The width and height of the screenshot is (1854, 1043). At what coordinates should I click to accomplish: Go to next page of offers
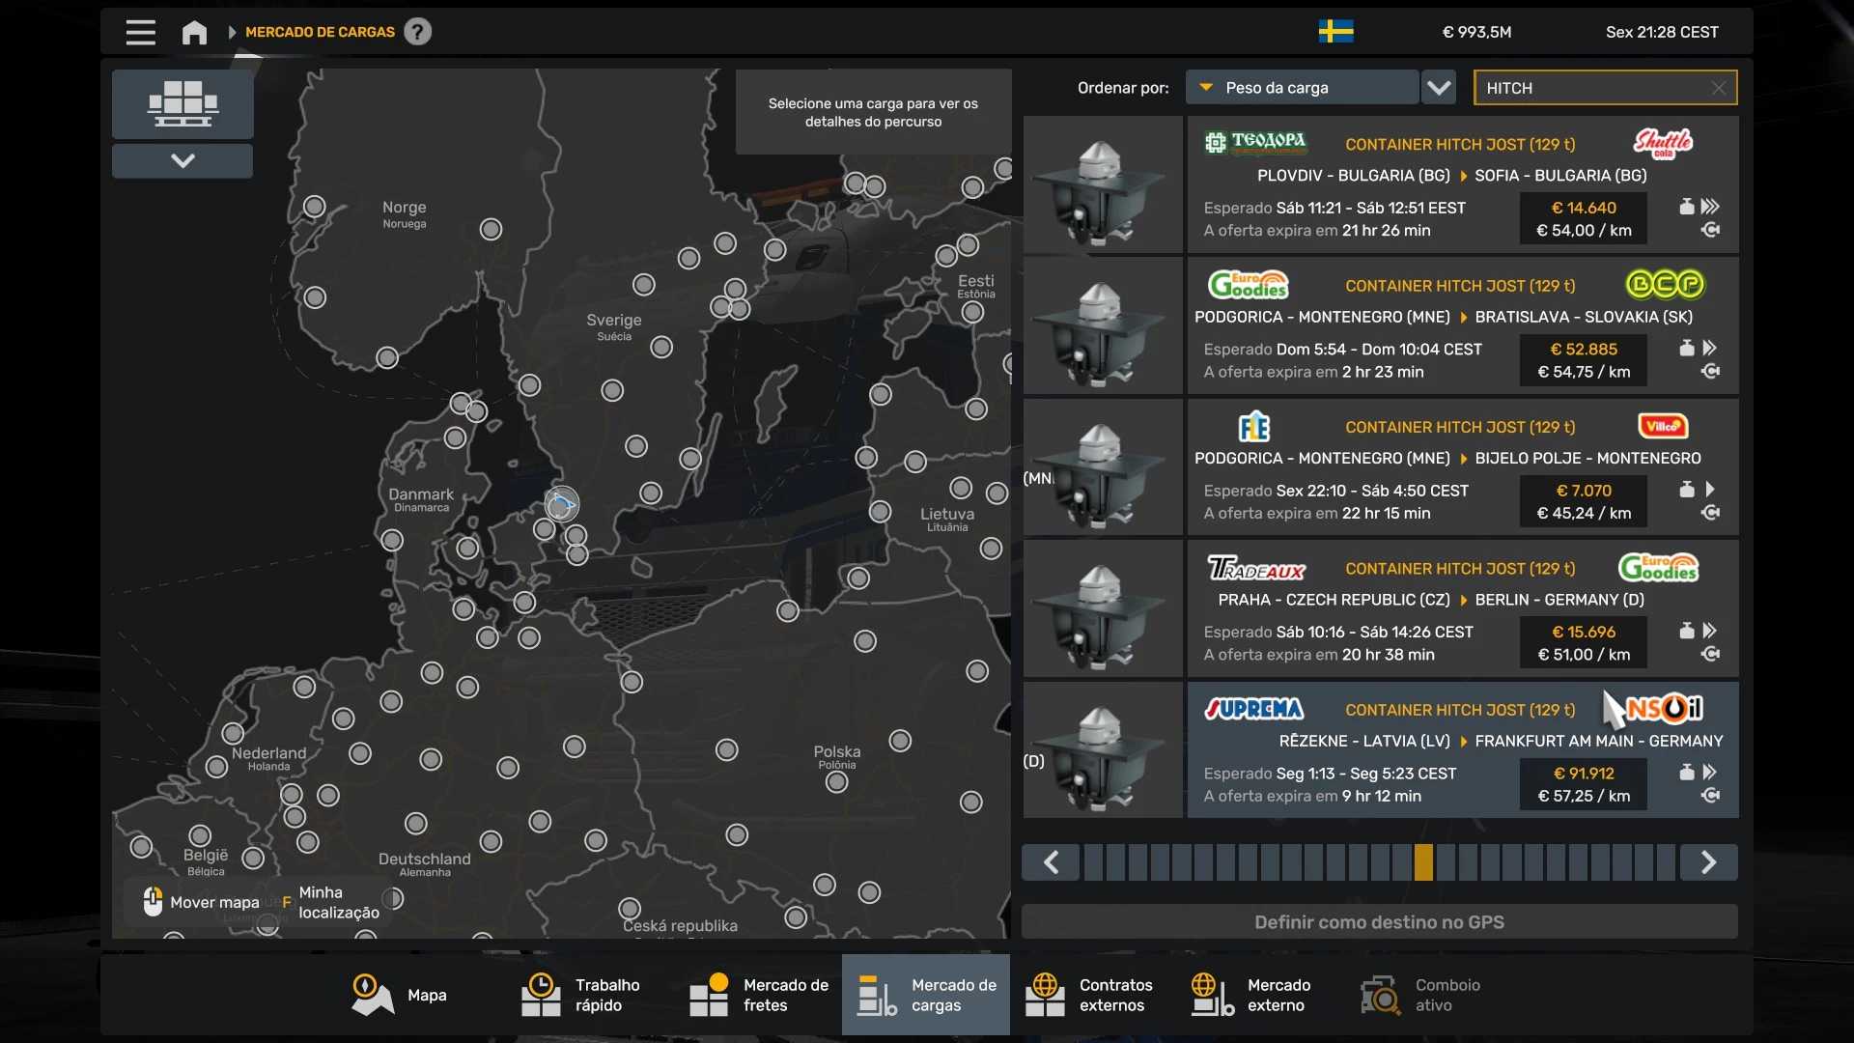pyautogui.click(x=1708, y=862)
